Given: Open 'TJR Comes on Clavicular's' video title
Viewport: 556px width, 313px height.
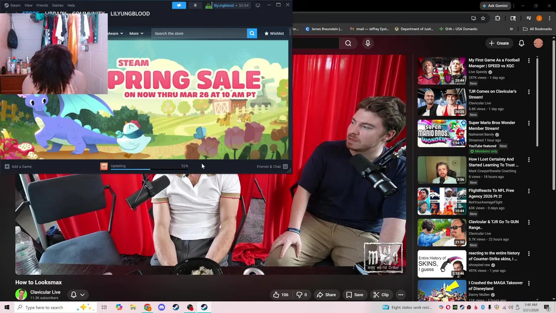Looking at the screenshot, I should pyautogui.click(x=493, y=94).
